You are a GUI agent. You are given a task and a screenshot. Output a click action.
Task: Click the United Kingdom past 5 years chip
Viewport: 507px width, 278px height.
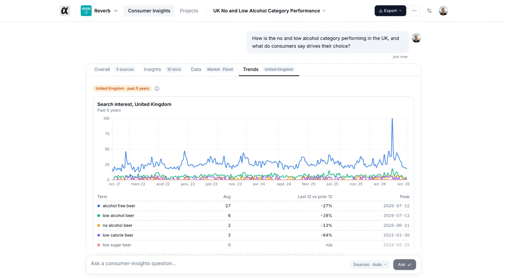click(x=122, y=88)
